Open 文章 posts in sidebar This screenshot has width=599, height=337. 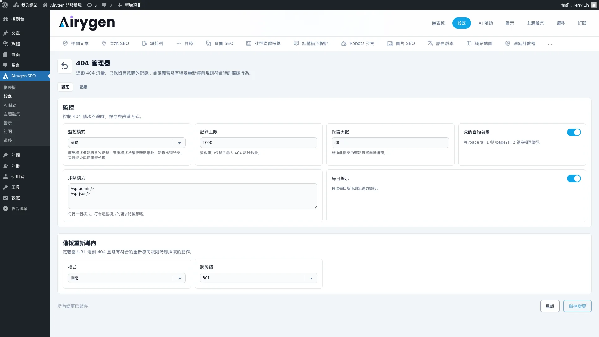[x=25, y=33]
